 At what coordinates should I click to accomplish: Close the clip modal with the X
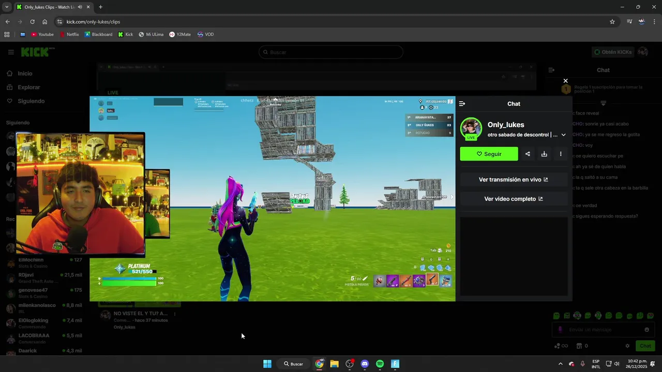565,81
